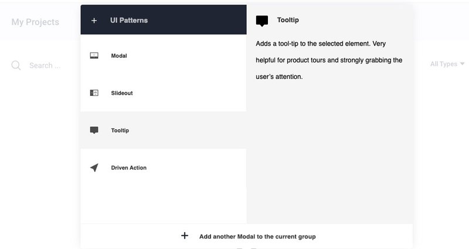This screenshot has width=469, height=249.
Task: Click the Slideout panel icon
Action: [94, 93]
